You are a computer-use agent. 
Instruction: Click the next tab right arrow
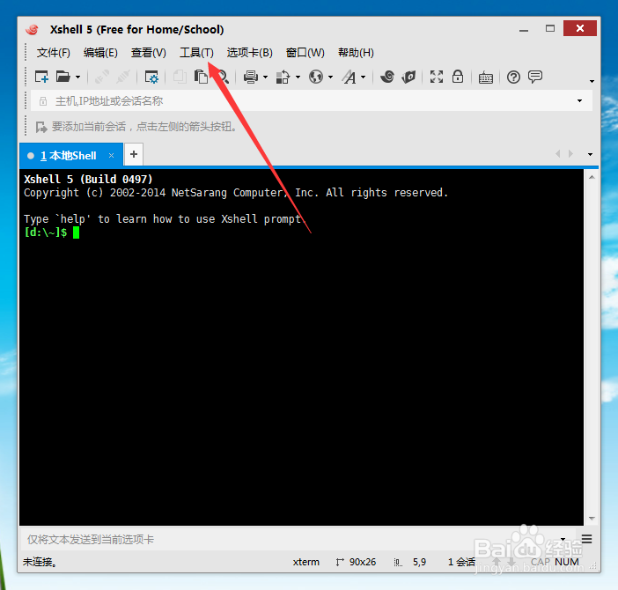tap(570, 154)
